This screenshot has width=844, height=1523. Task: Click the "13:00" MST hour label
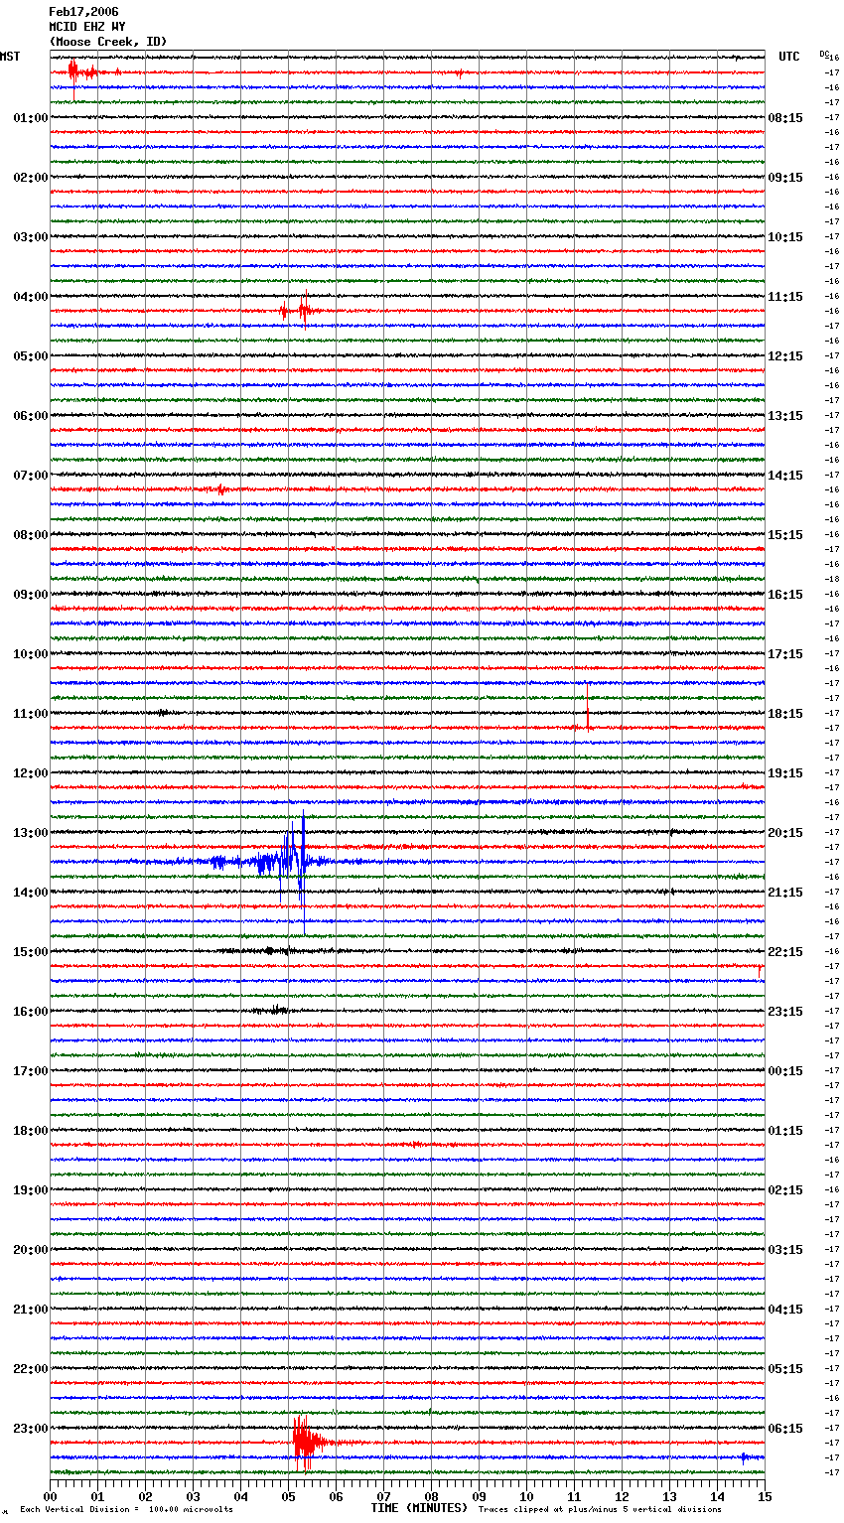coord(31,833)
